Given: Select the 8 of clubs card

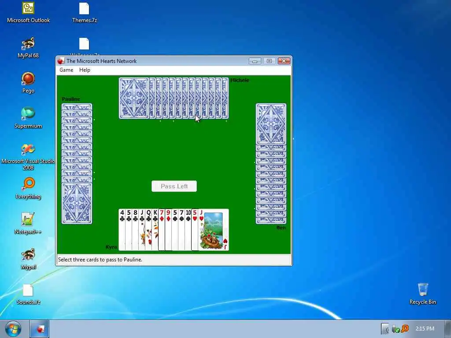Looking at the screenshot, I should pos(135,230).
